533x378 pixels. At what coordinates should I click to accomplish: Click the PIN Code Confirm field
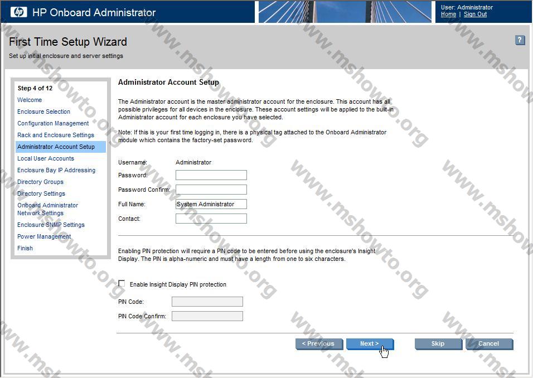point(207,316)
